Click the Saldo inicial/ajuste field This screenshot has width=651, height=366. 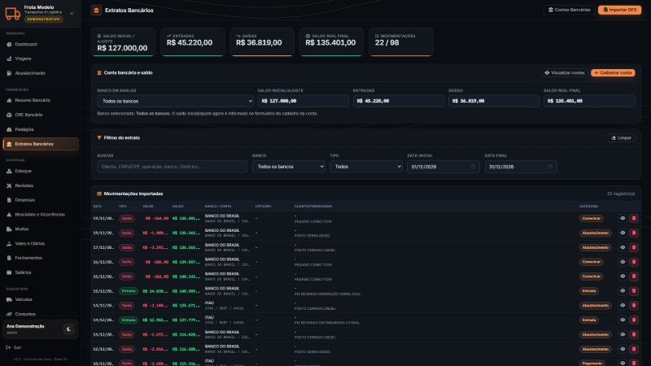[303, 101]
